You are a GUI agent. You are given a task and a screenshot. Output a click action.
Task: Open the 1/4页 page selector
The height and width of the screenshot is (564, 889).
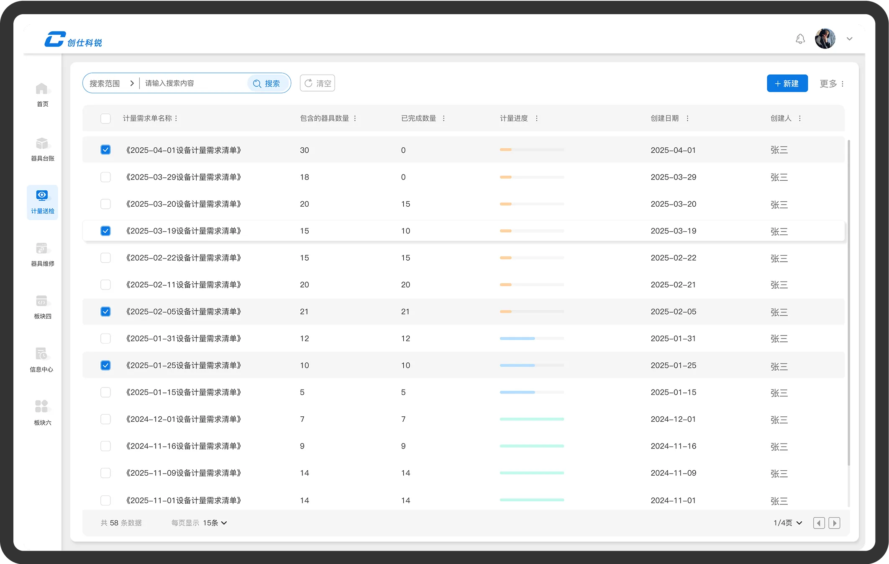point(788,523)
